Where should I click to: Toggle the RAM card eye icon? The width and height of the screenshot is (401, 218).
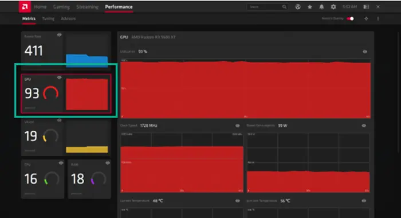pyautogui.click(x=108, y=163)
